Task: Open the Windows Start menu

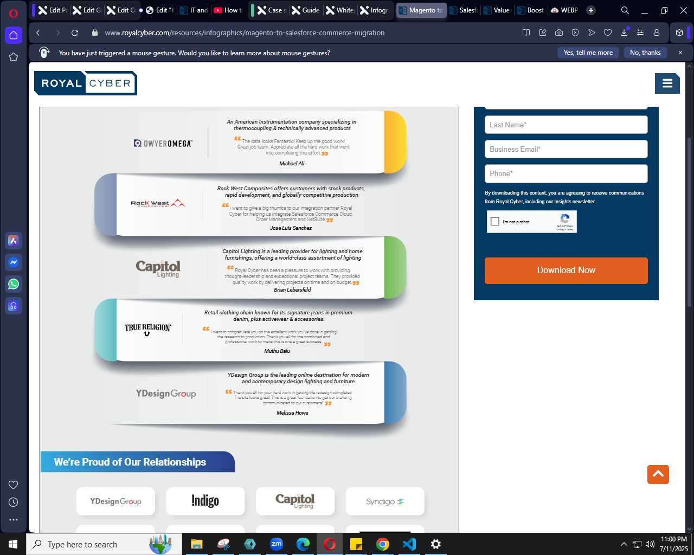Action: [13, 544]
